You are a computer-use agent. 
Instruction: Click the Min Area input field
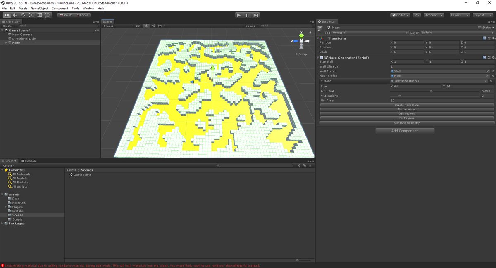442,100
